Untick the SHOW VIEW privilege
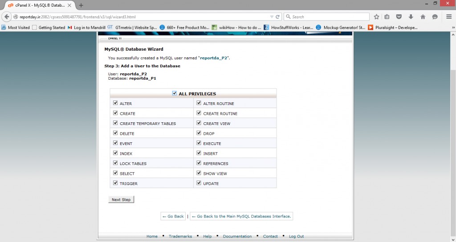Image resolution: width=456 pixels, height=242 pixels. [199, 173]
